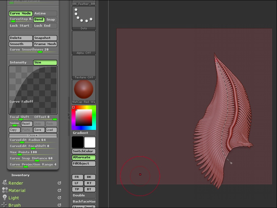This screenshot has width=277, height=208.
Task: Switch the curve to Intensity
Action: (x=20, y=62)
